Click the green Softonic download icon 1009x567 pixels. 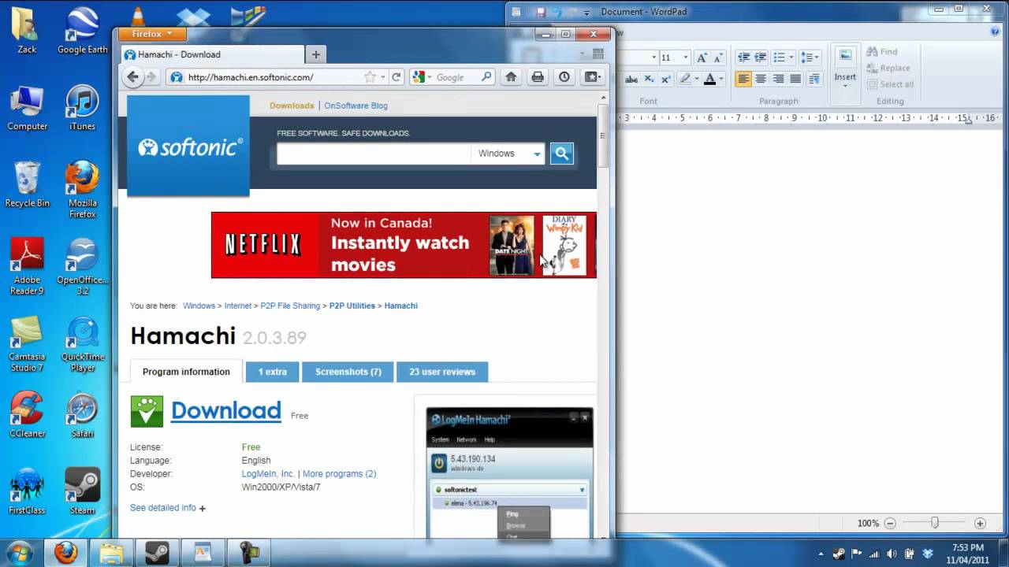[147, 412]
